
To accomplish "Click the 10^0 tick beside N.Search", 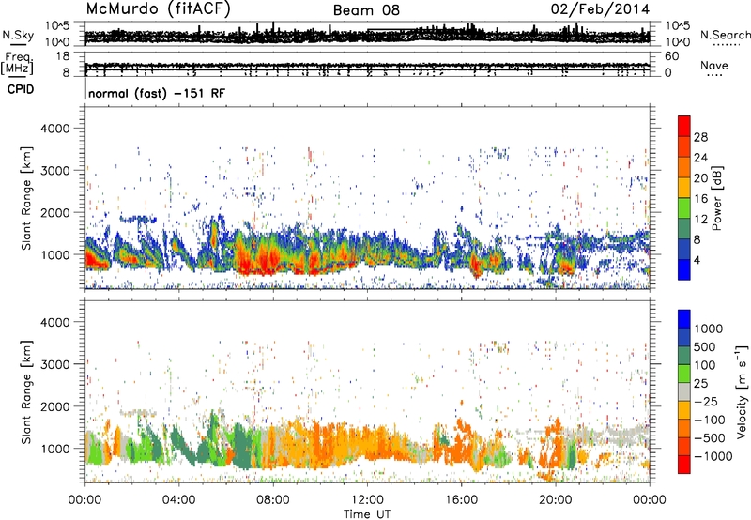I will tap(678, 42).
